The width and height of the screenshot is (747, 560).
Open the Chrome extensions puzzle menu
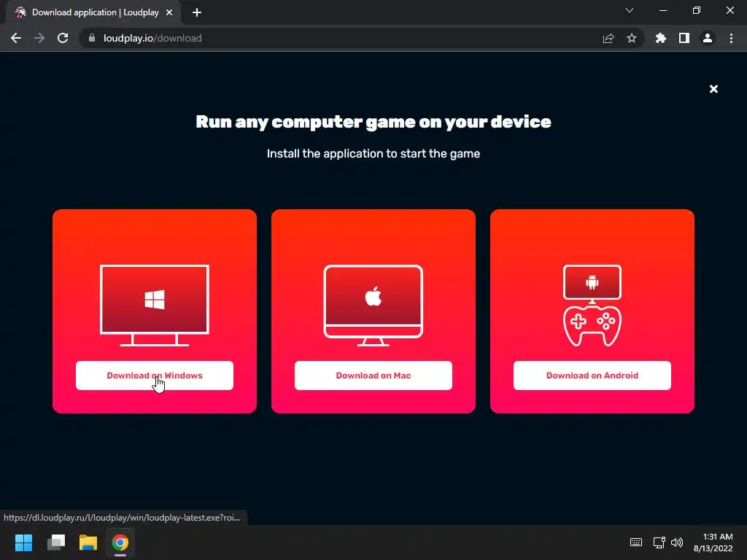(661, 38)
